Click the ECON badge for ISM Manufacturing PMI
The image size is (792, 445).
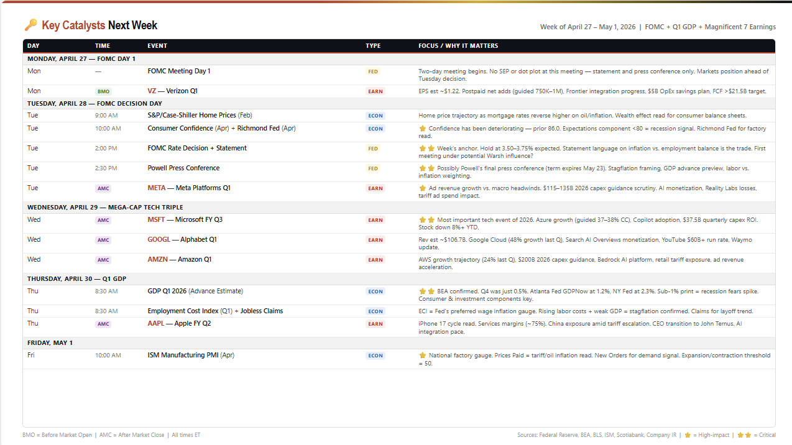click(x=375, y=356)
